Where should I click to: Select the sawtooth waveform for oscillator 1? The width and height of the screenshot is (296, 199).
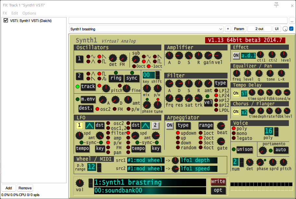pos(100,57)
